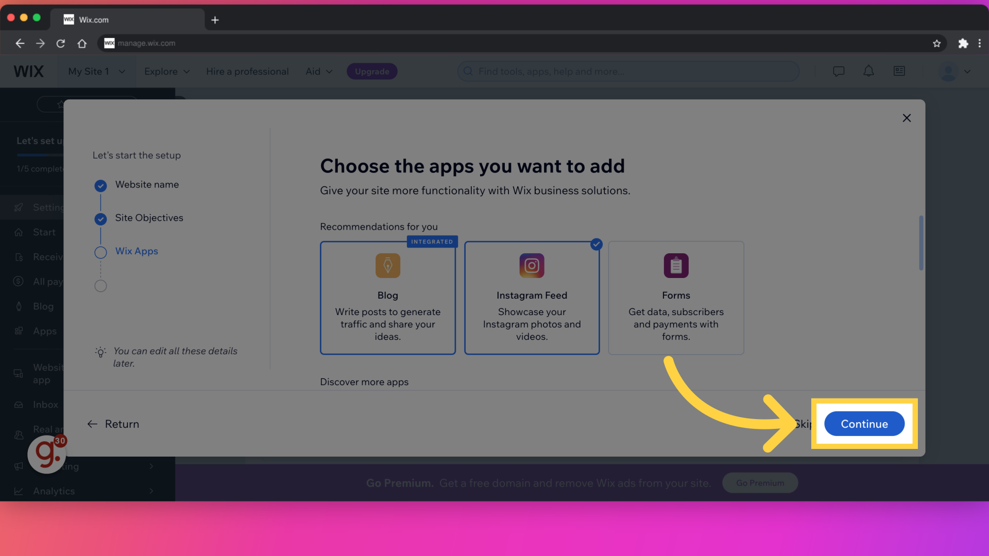Click the Blog pen icon

coord(388,266)
